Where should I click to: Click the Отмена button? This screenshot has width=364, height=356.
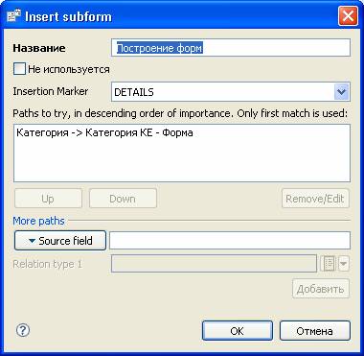coord(315,331)
